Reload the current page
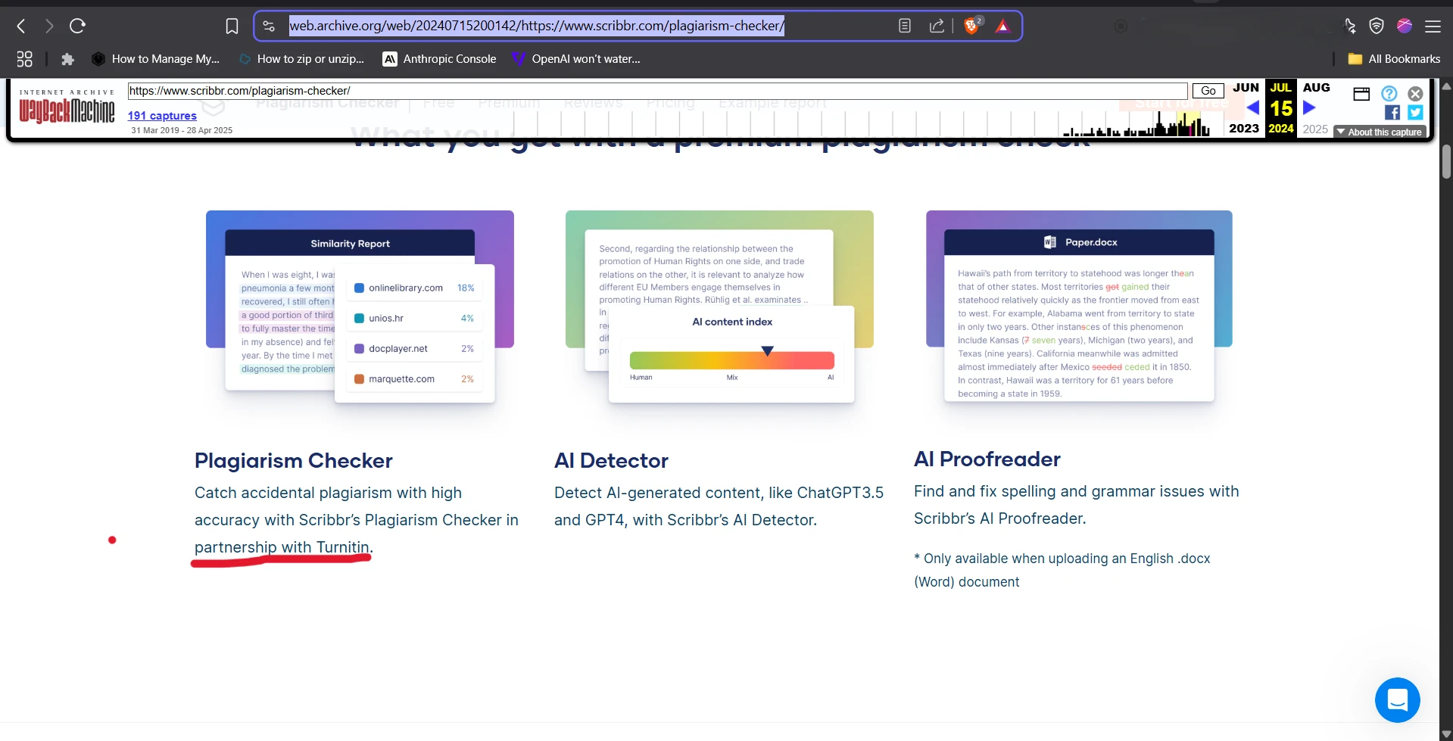 pyautogui.click(x=77, y=26)
